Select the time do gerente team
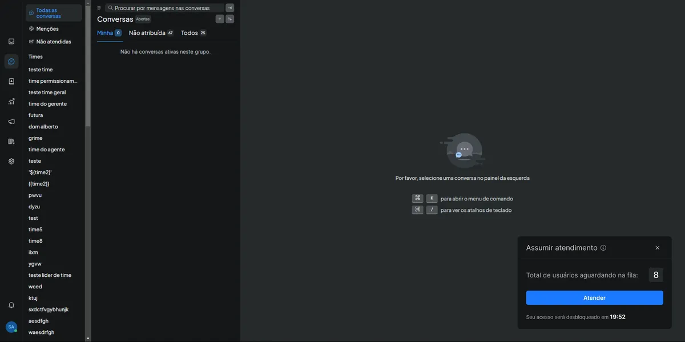The width and height of the screenshot is (685, 342). (x=47, y=104)
